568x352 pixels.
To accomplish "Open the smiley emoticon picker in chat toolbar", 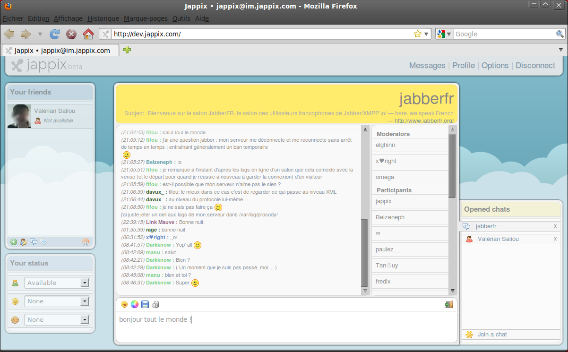I will (124, 304).
